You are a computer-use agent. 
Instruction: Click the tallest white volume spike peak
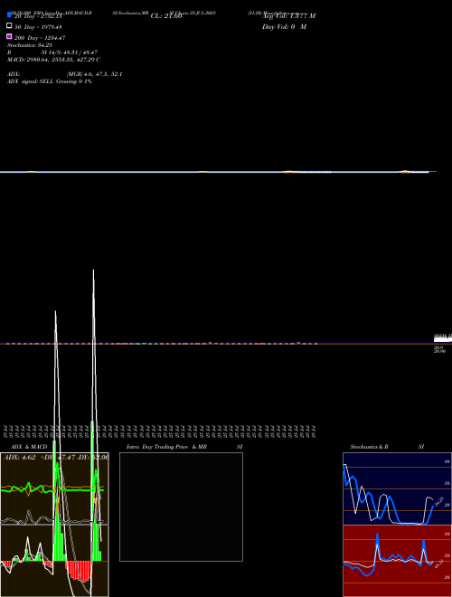[x=93, y=271]
